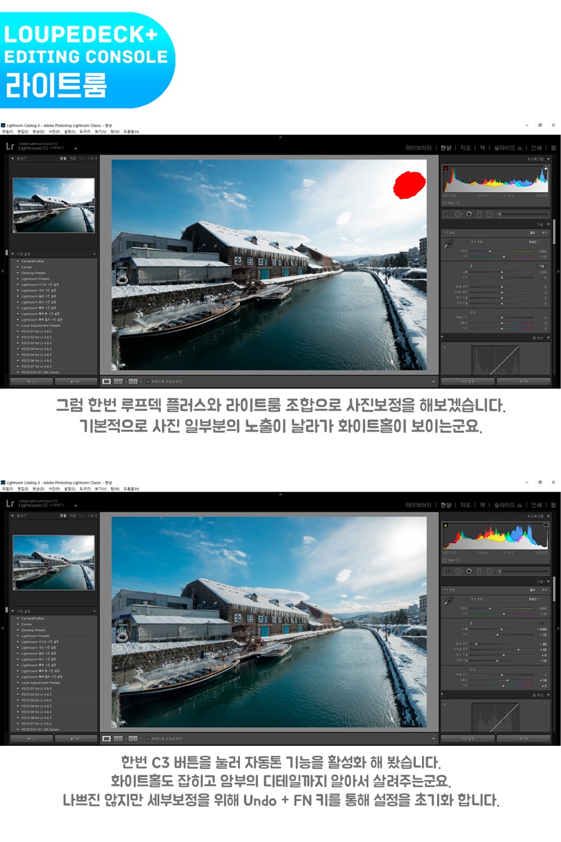Click play arrow beside Lightroom CC 시작하기, upper window
Viewport: 561px width, 842px height.
(75, 148)
